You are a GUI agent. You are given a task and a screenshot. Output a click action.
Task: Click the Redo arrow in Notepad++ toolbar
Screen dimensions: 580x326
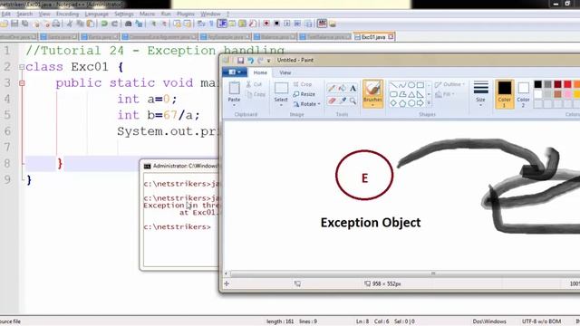coord(115,24)
